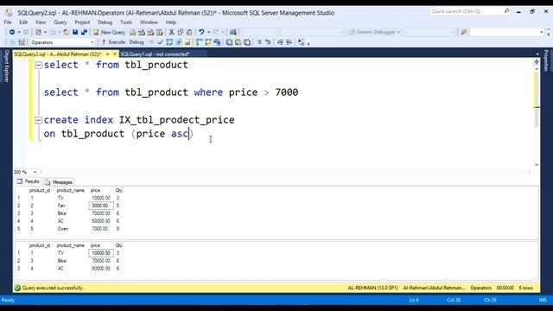Open the tab list overflow dropdown

[537, 54]
